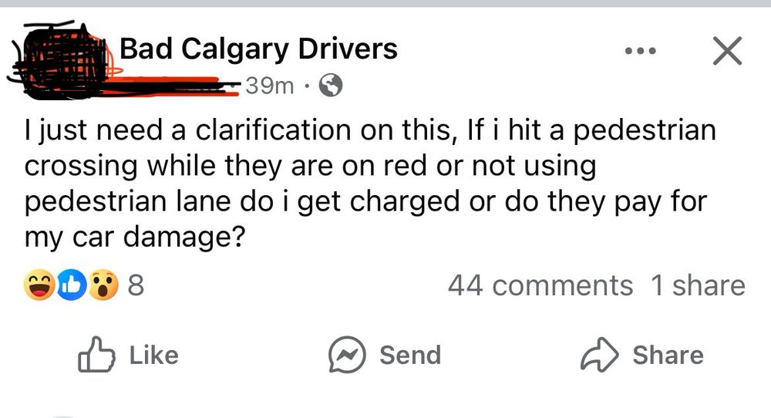Click the Messenger Send icon
The image size is (771, 418).
coord(347,355)
